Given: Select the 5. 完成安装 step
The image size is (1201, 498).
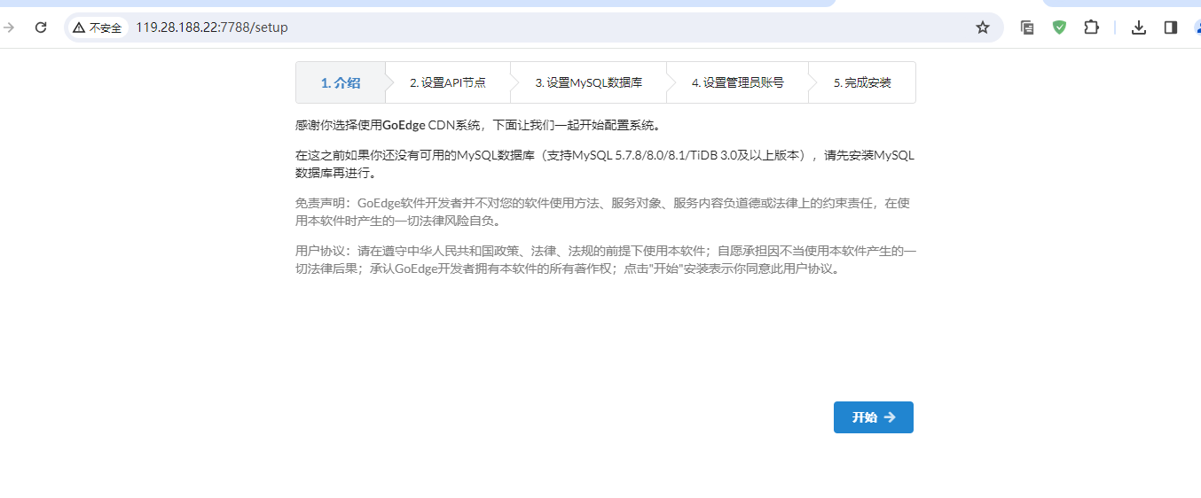Looking at the screenshot, I should click(x=862, y=82).
